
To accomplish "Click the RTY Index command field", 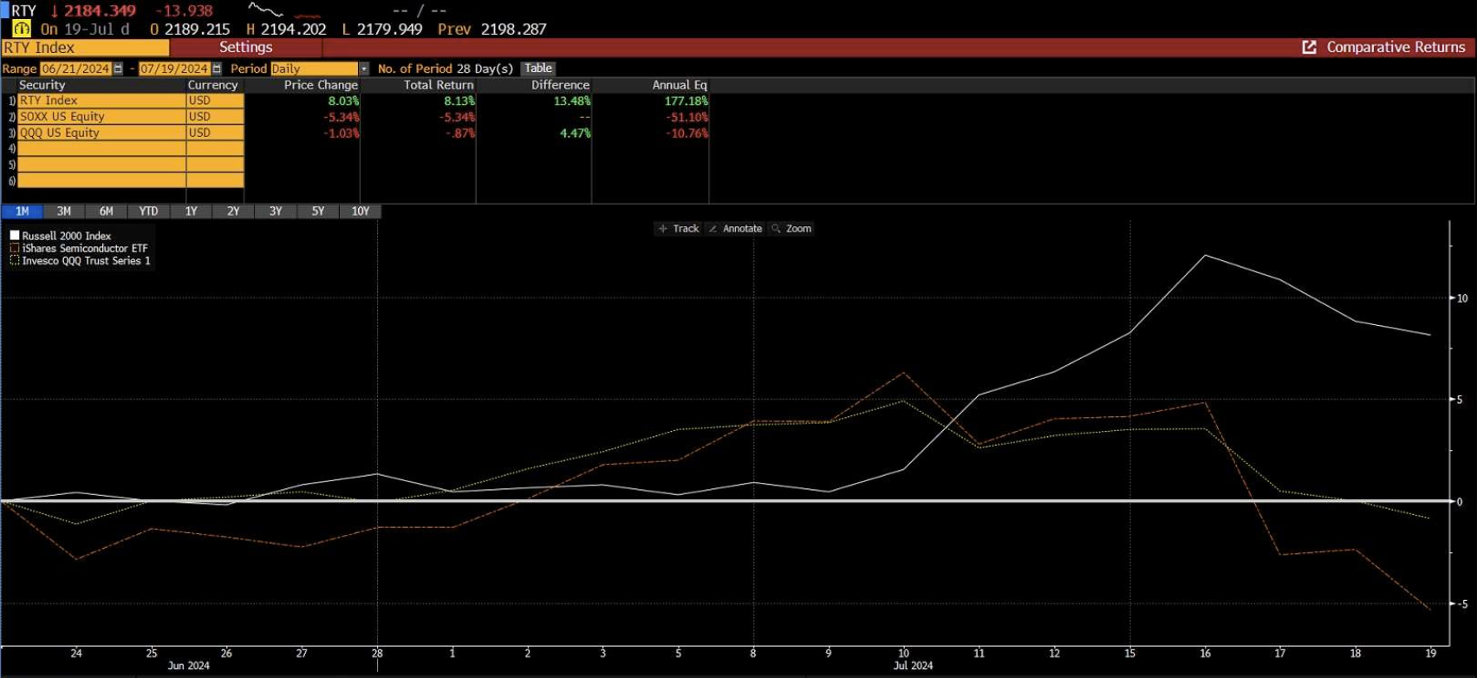I will [85, 48].
